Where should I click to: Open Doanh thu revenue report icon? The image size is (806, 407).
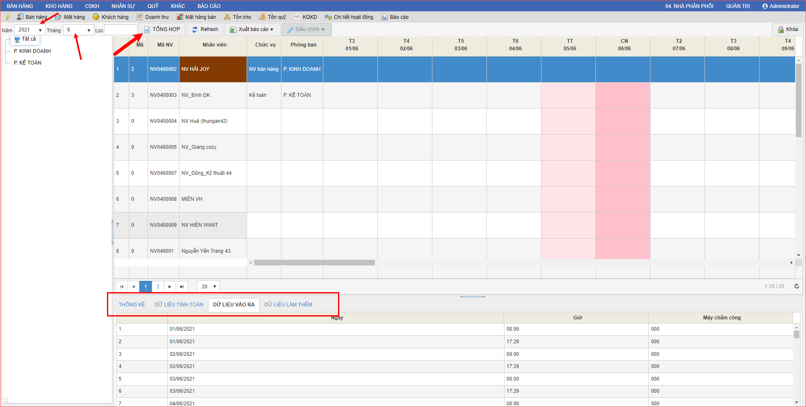pyautogui.click(x=153, y=17)
